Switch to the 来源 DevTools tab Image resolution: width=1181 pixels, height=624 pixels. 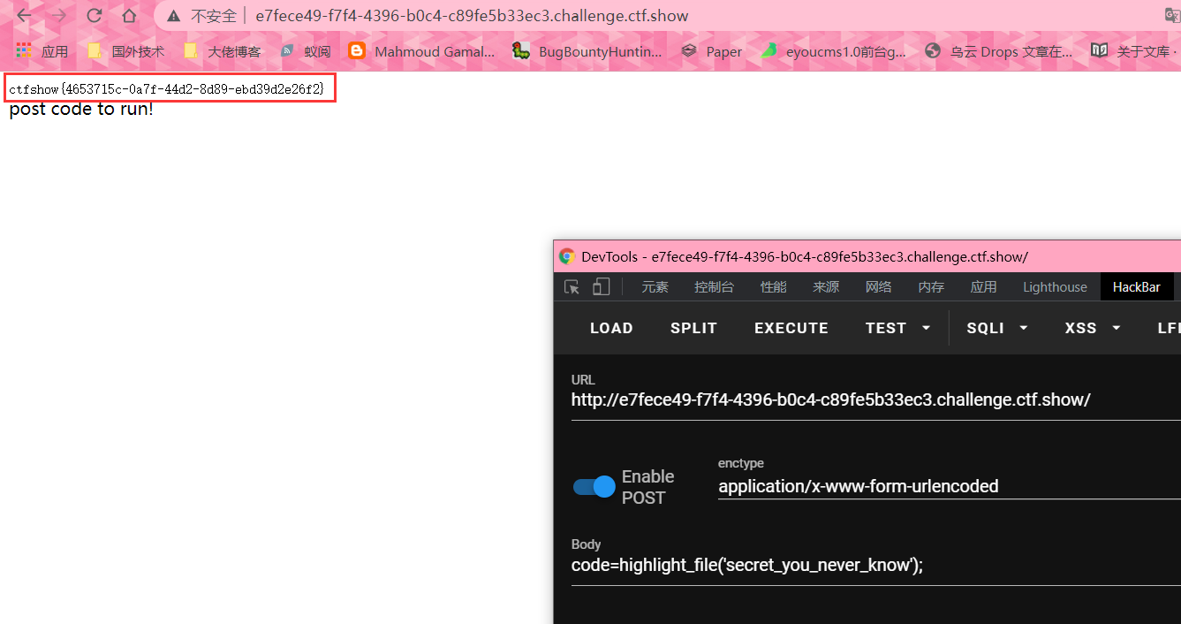pos(826,286)
